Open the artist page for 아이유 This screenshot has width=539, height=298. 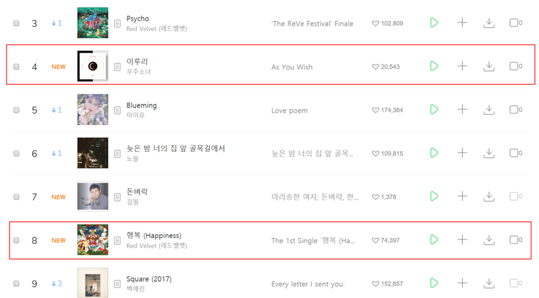pos(136,115)
